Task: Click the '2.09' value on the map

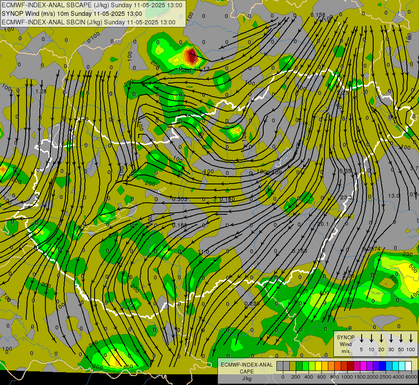Action: [x=348, y=276]
